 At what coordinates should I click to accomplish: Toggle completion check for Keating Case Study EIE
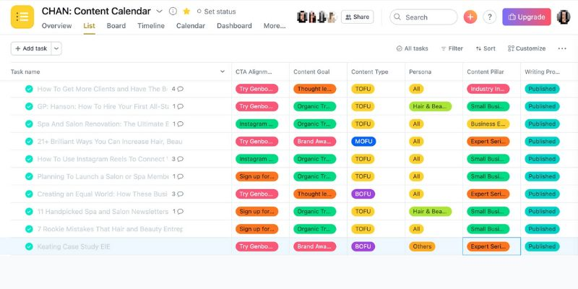tap(29, 246)
